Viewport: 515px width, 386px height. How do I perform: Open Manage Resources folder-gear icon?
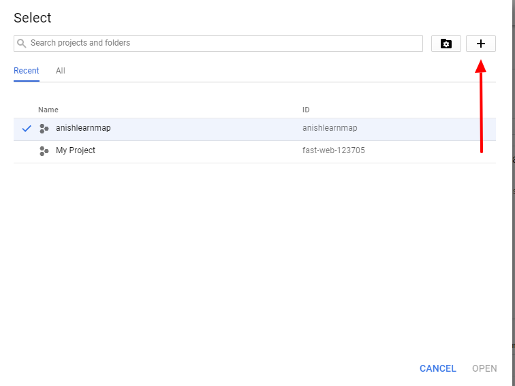pyautogui.click(x=446, y=44)
